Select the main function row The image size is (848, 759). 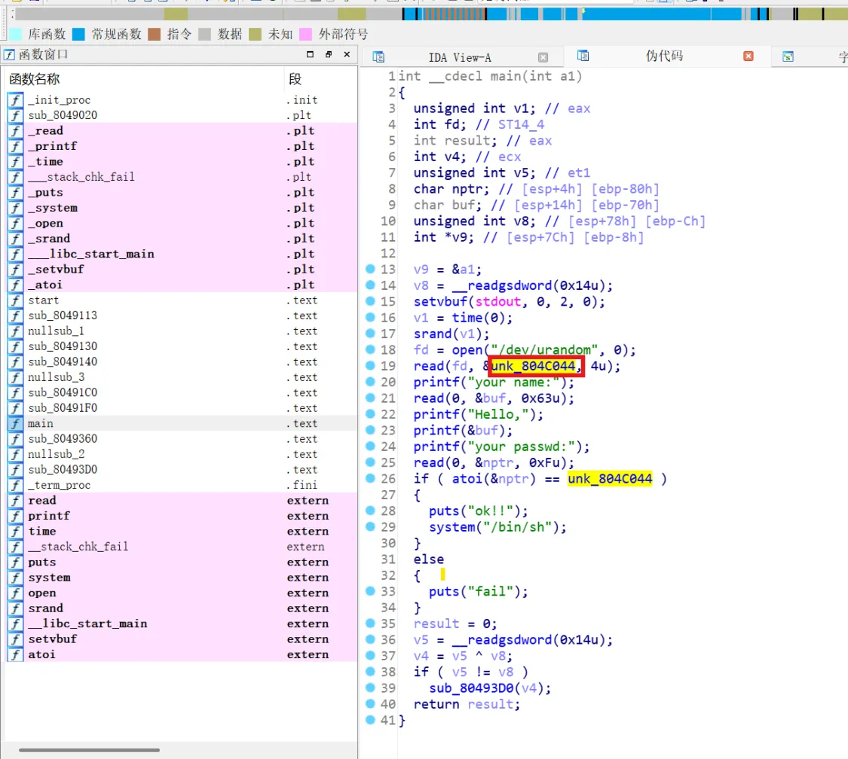point(181,423)
